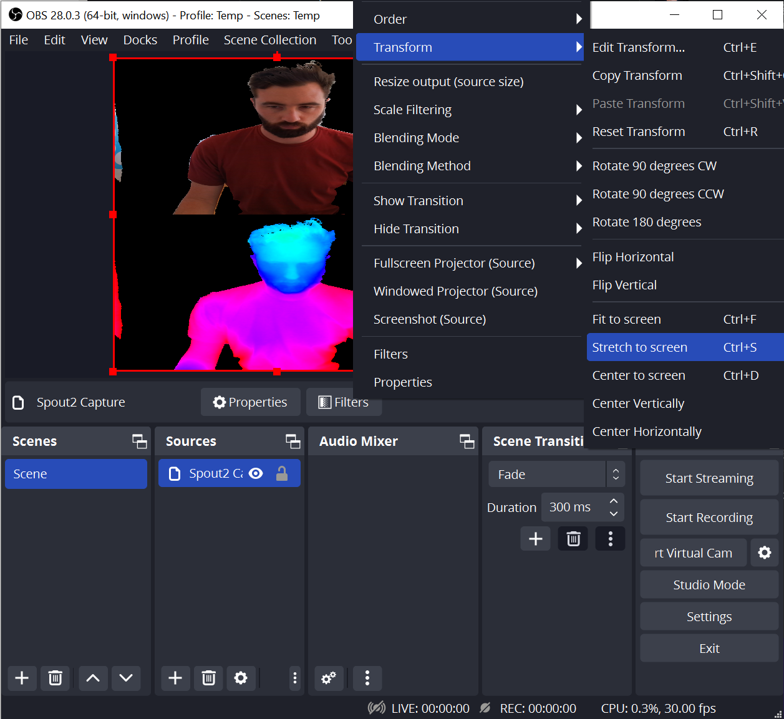Open source properties via the gear icon
Image resolution: width=784 pixels, height=719 pixels.
241,678
